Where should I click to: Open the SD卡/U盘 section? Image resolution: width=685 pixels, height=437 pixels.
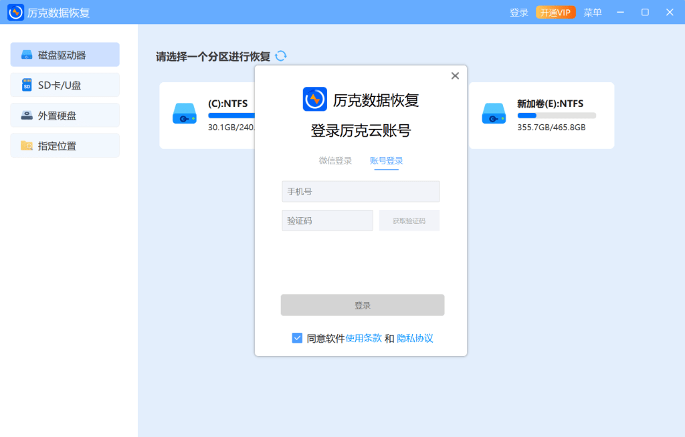pos(65,85)
